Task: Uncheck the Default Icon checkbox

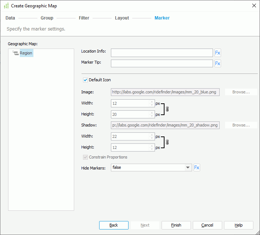Action: (86, 80)
